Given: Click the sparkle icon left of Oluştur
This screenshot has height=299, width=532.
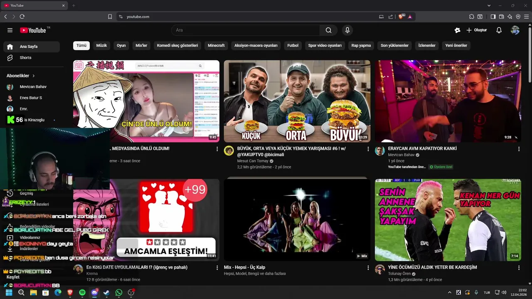Looking at the screenshot, I should point(457,30).
